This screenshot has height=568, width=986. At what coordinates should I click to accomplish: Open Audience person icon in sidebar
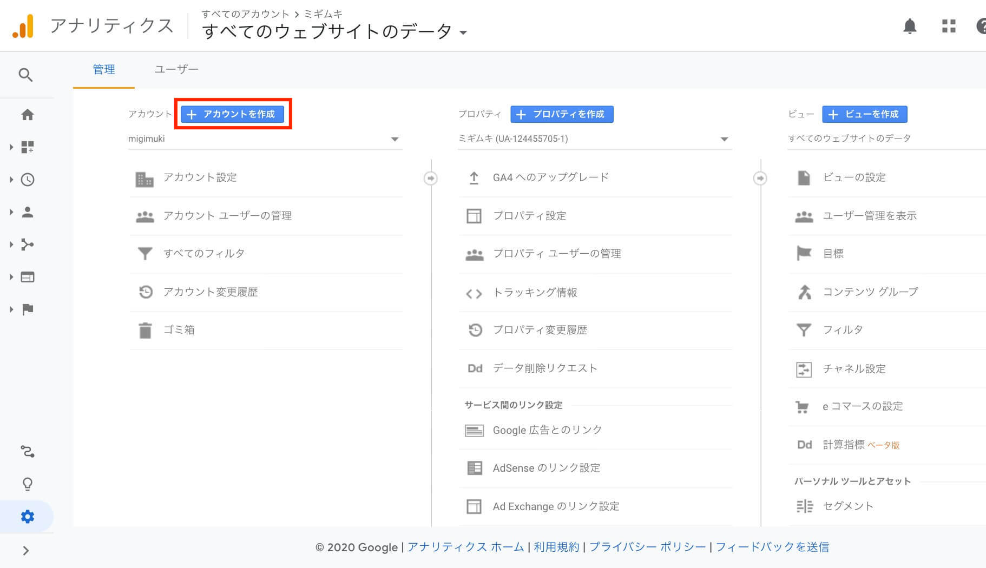point(28,212)
